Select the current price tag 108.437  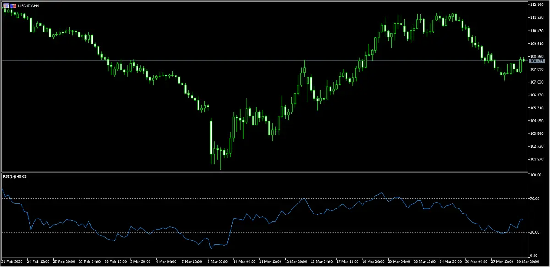click(x=536, y=61)
